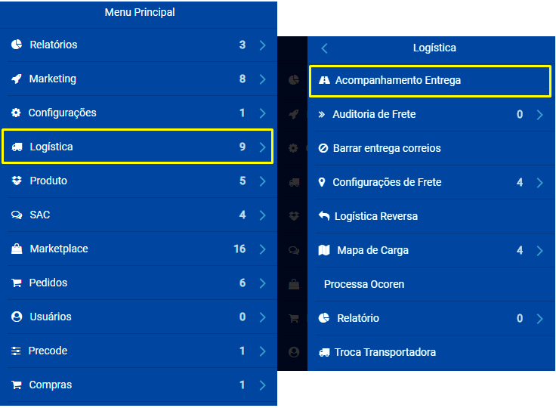Click the rocket icon next to Marketing
556x408 pixels.
tap(17, 79)
